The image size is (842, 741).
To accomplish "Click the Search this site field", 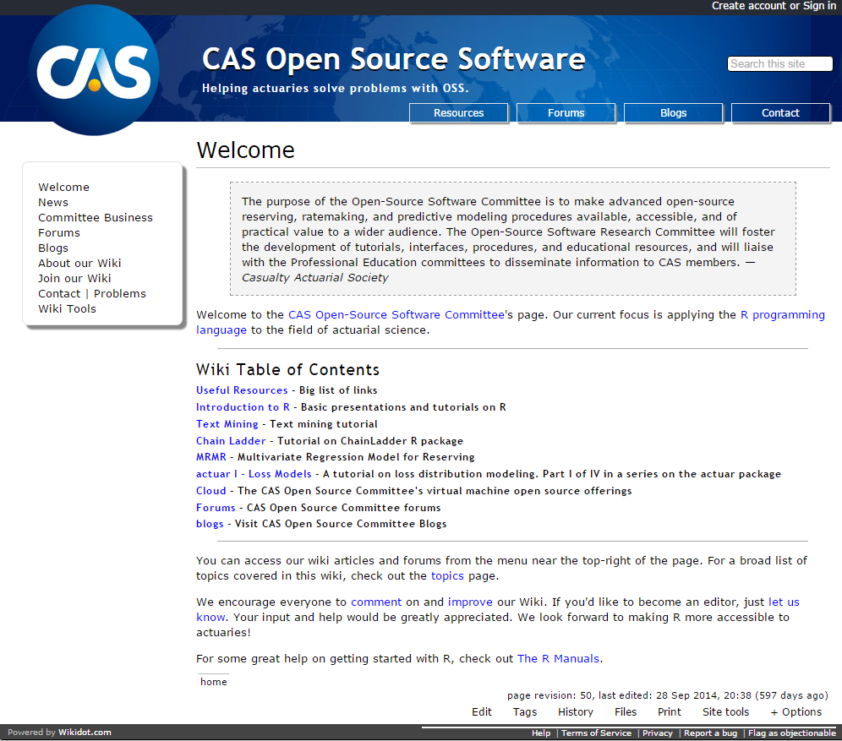I will (779, 64).
